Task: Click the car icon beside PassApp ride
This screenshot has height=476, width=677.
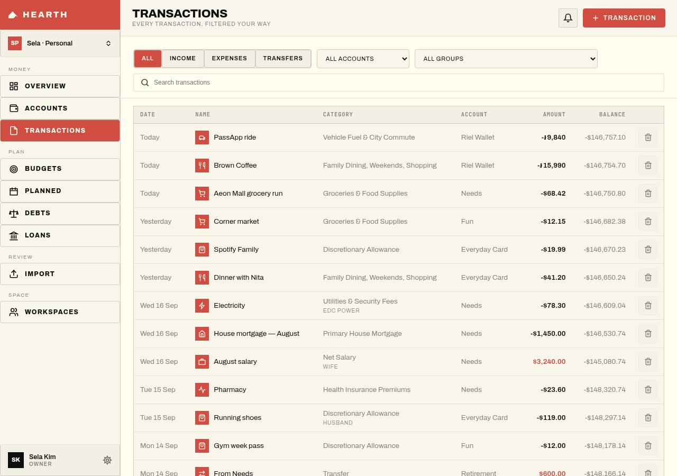Action: click(202, 138)
